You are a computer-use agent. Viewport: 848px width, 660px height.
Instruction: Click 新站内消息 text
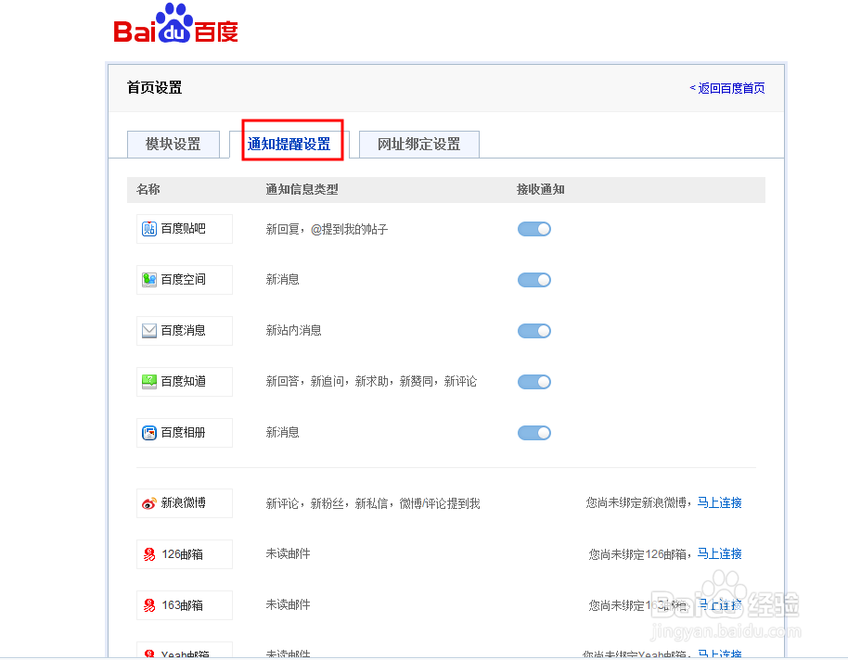tap(294, 330)
